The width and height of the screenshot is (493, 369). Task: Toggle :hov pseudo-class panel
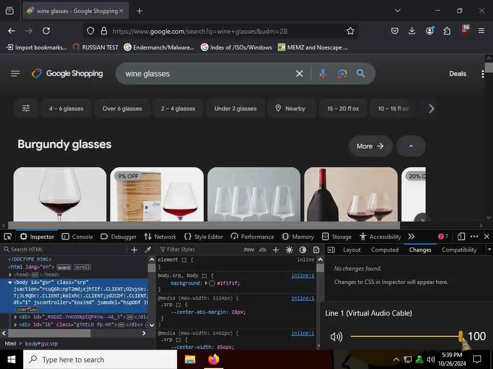click(x=249, y=250)
